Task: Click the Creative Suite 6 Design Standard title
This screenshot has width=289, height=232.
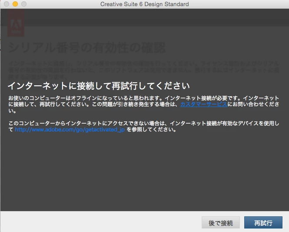Action: [144, 4]
